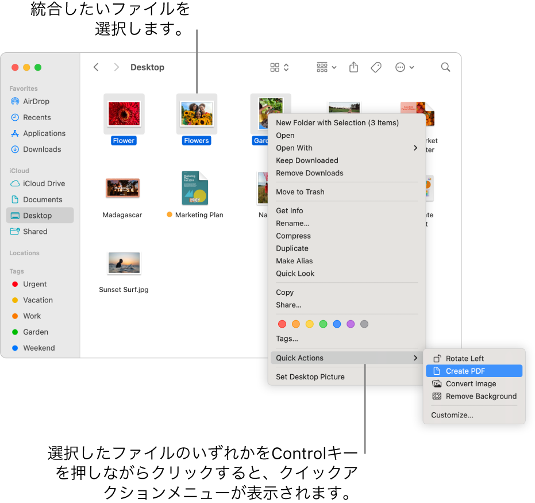Choose Create PDF quick action
Viewport: 535px width, 503px height.
(x=474, y=371)
